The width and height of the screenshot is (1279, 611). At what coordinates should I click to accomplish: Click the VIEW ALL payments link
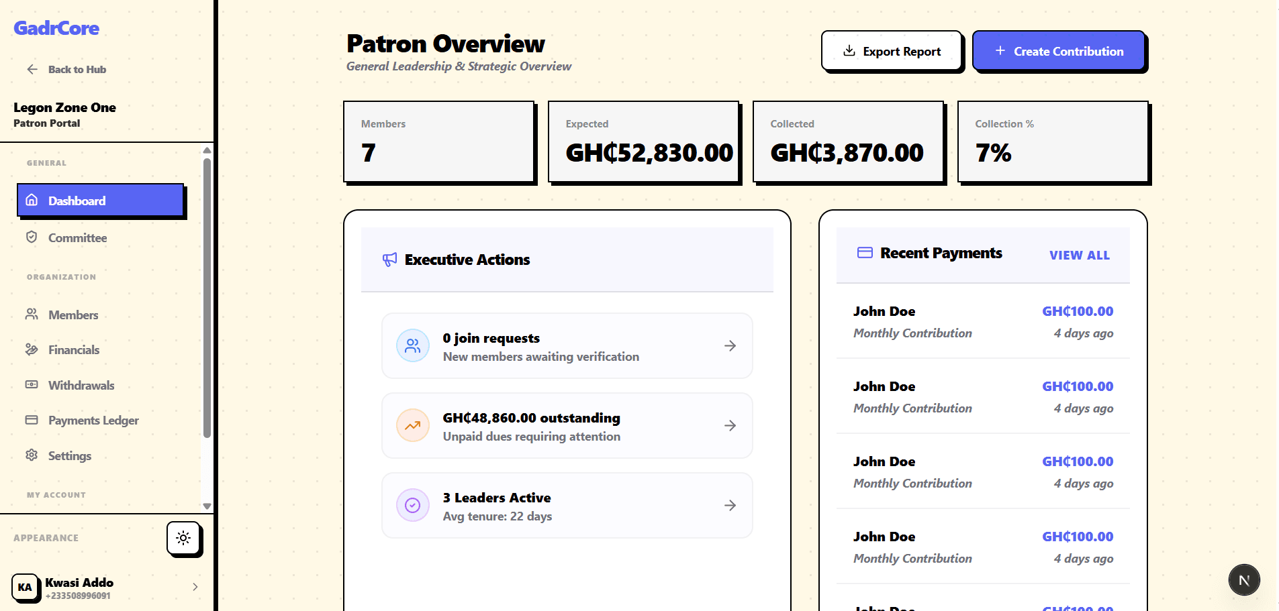1080,256
